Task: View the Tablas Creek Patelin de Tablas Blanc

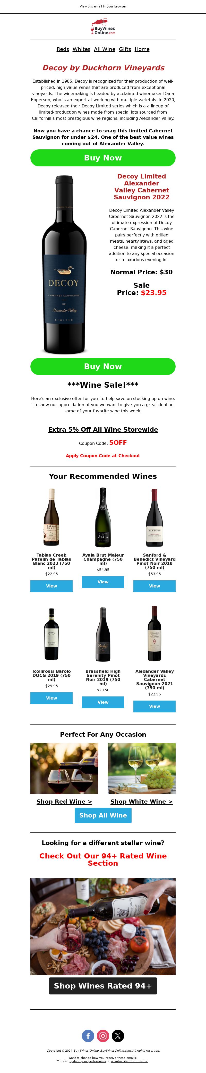Action: pyautogui.click(x=51, y=586)
